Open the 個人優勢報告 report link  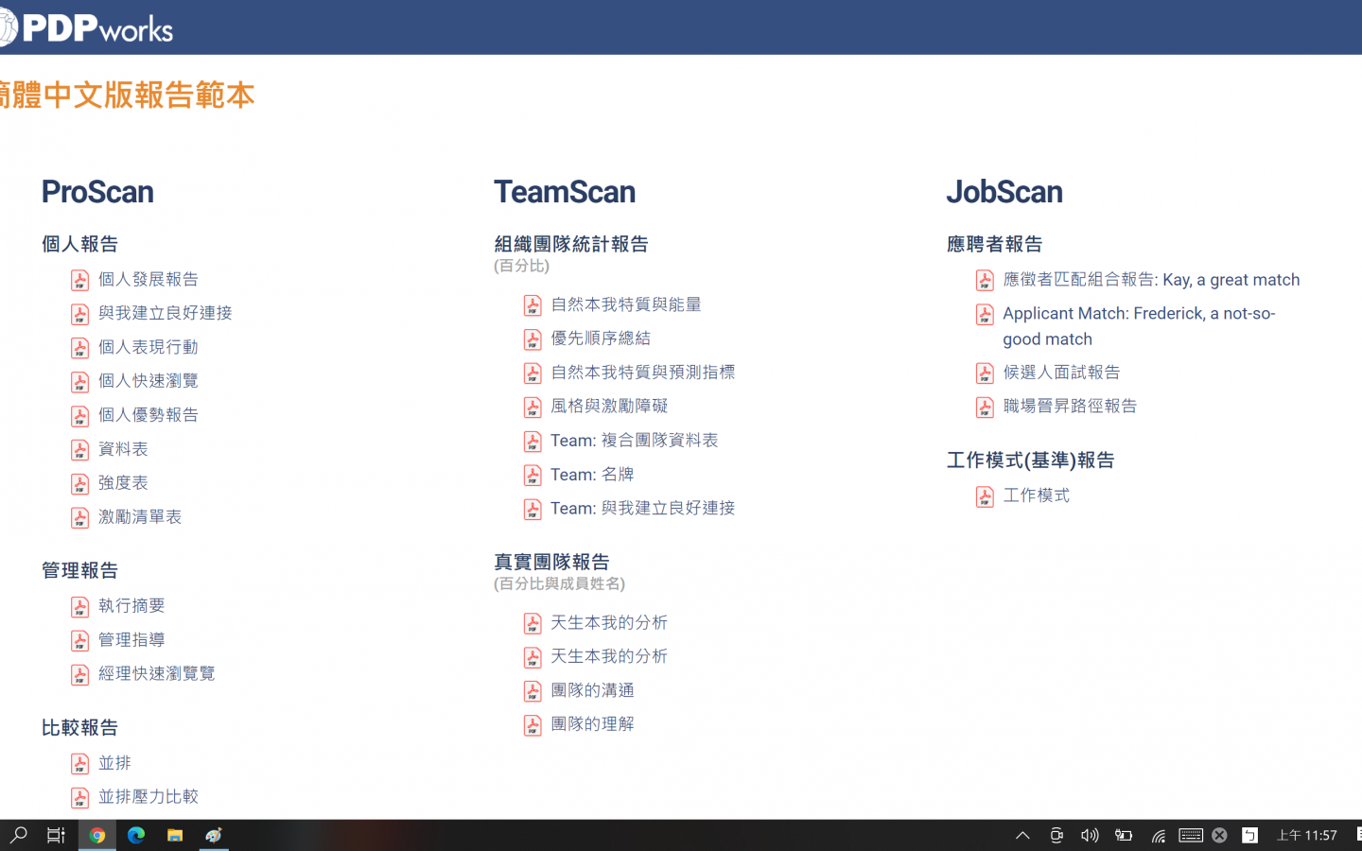point(148,415)
